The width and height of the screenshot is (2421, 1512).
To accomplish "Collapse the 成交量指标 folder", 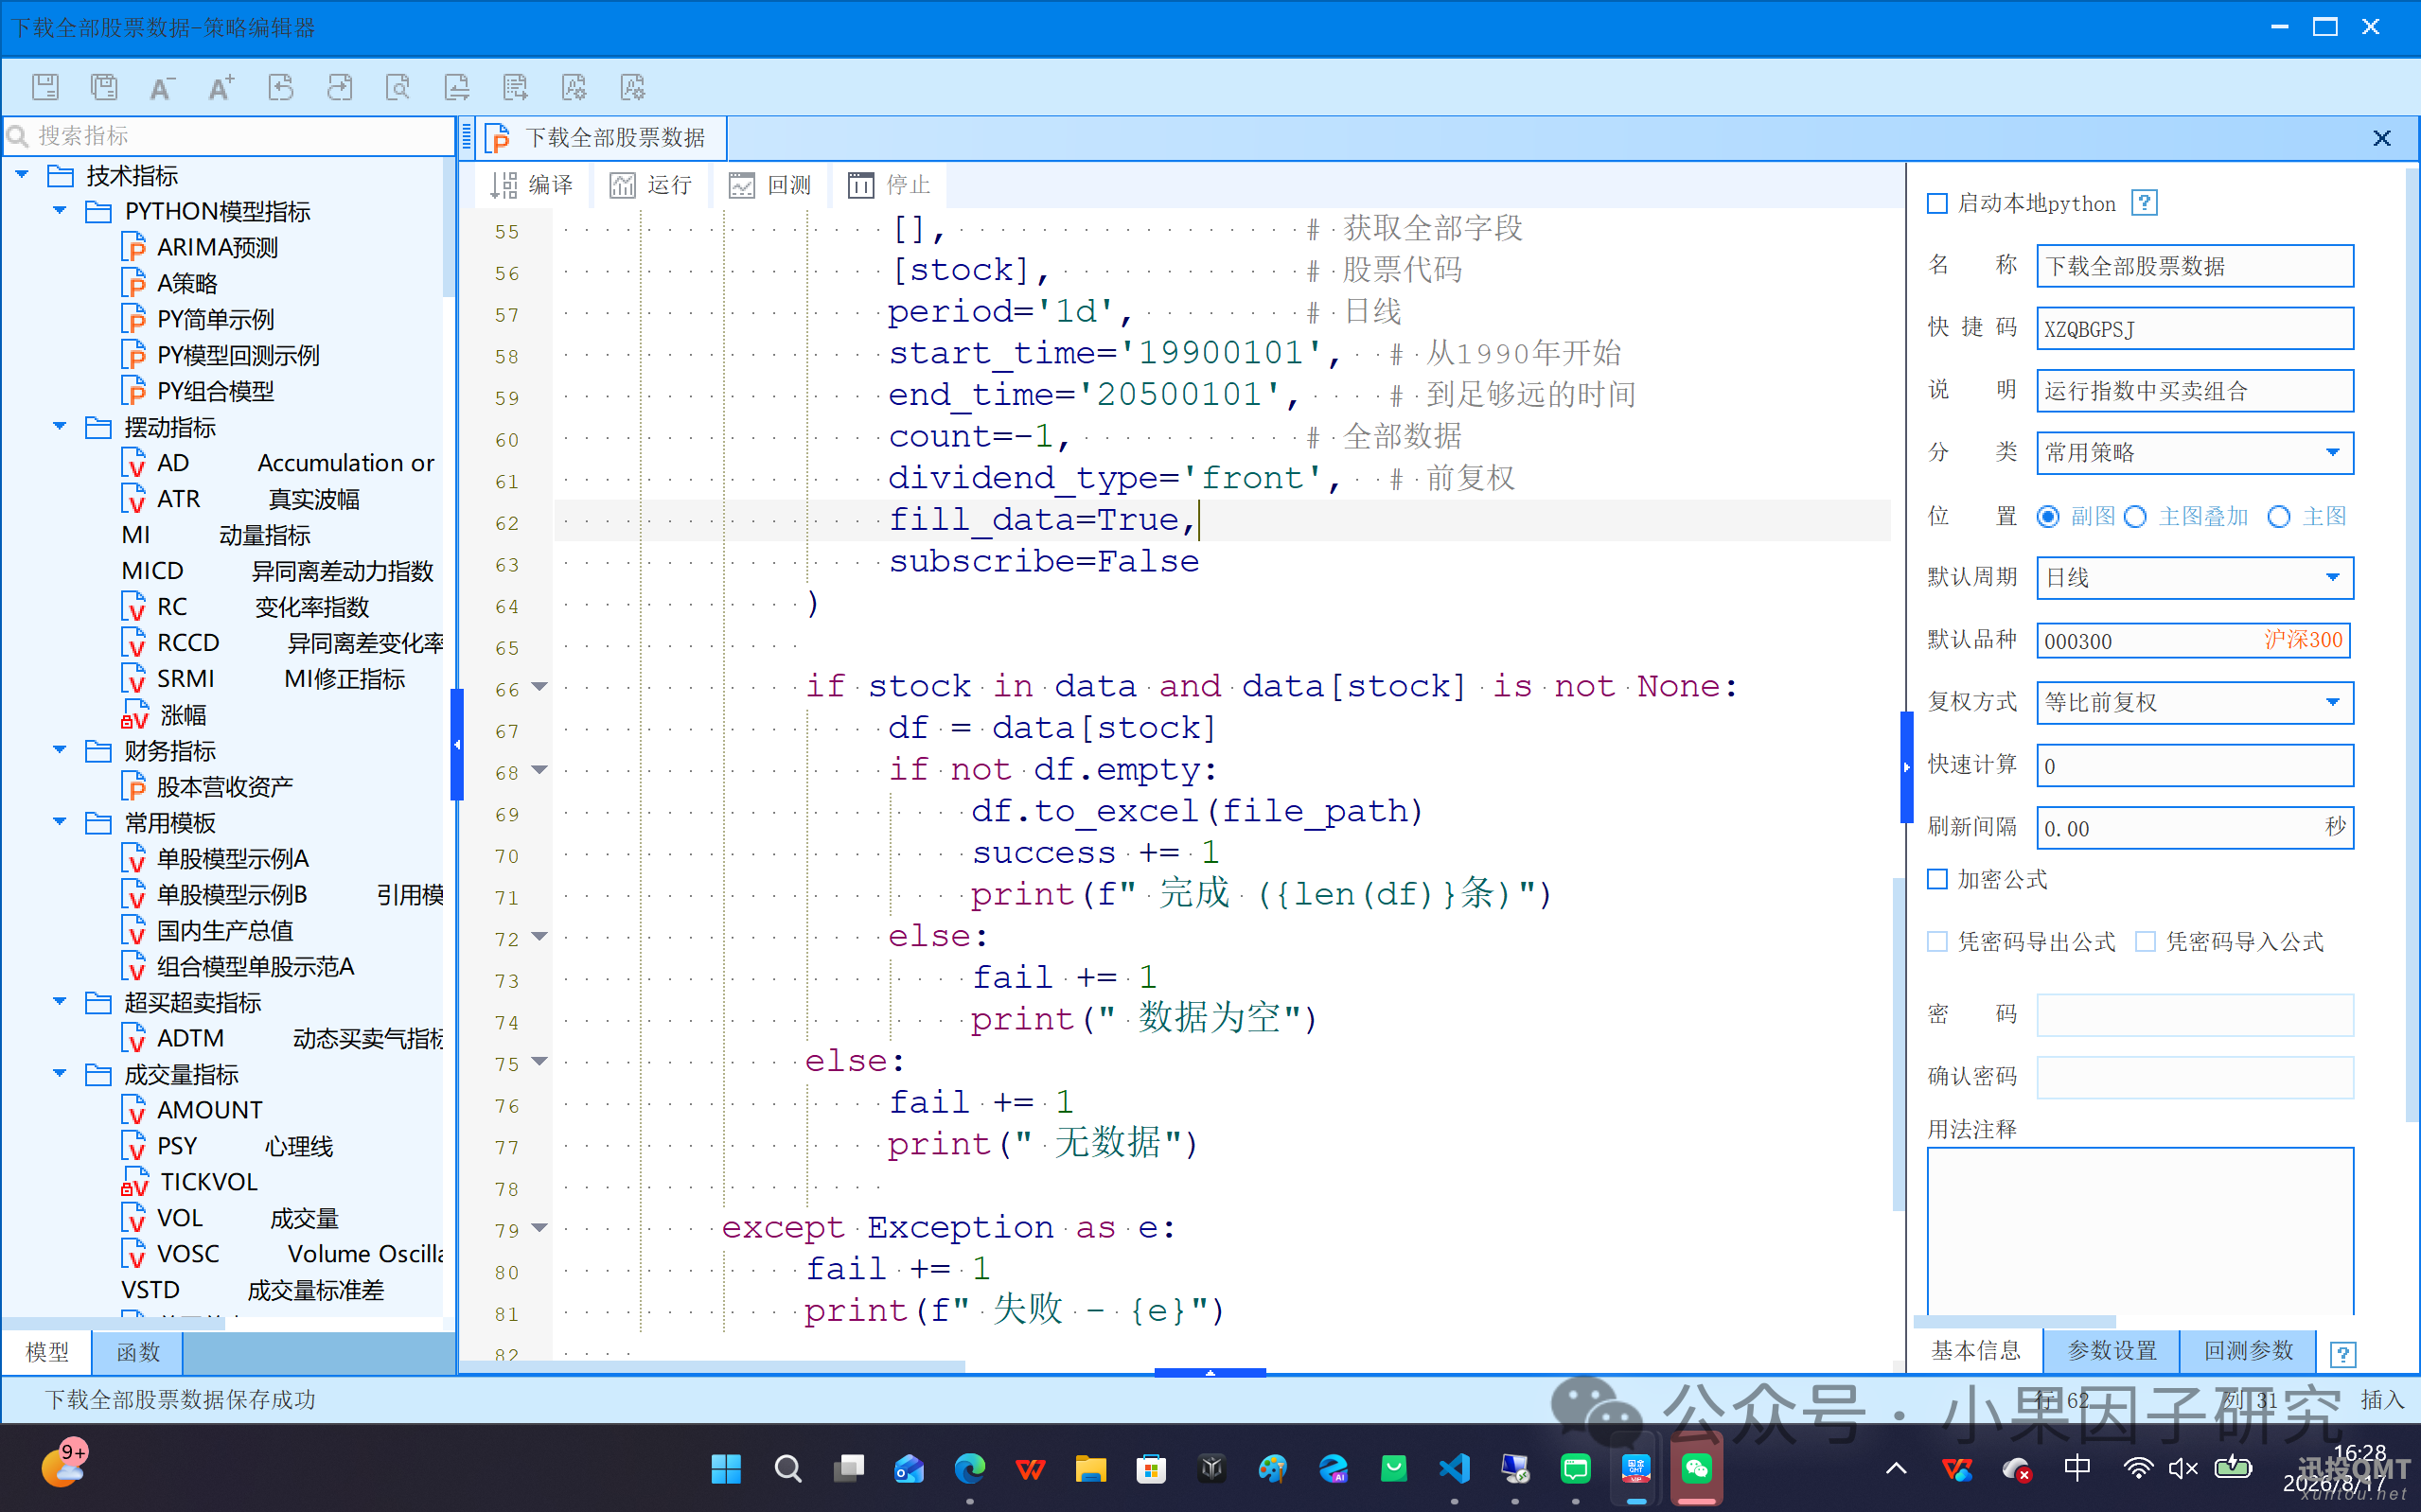I will [x=60, y=1074].
